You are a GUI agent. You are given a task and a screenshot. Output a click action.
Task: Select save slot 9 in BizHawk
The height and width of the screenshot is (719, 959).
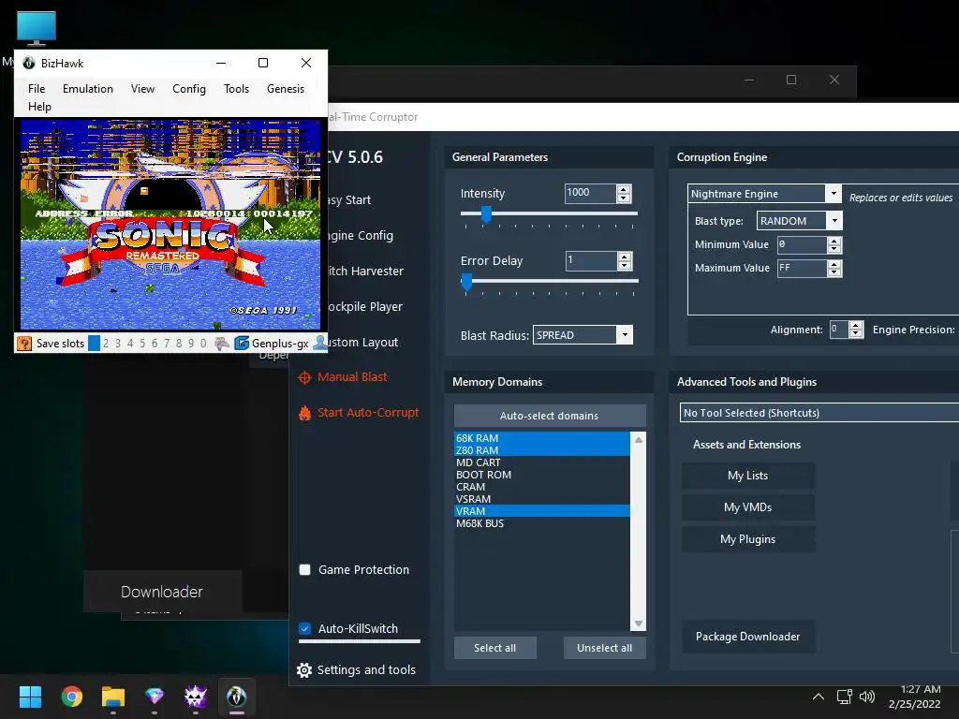[x=191, y=343]
